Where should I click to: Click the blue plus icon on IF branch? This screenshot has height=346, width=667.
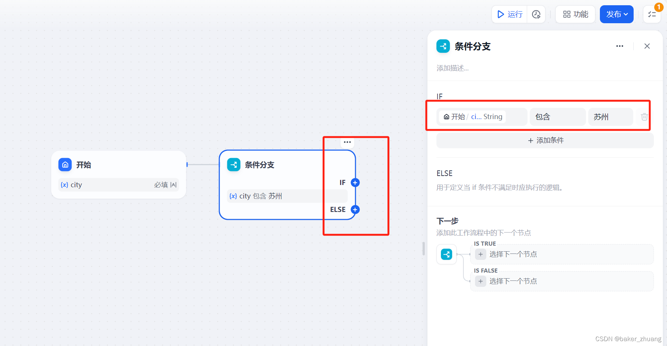(355, 182)
